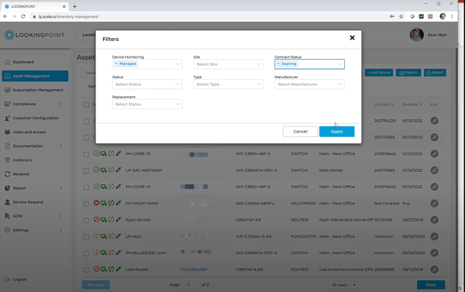The height and width of the screenshot is (292, 465).
Task: Open Sean Barr user avatar
Action: tap(417, 35)
